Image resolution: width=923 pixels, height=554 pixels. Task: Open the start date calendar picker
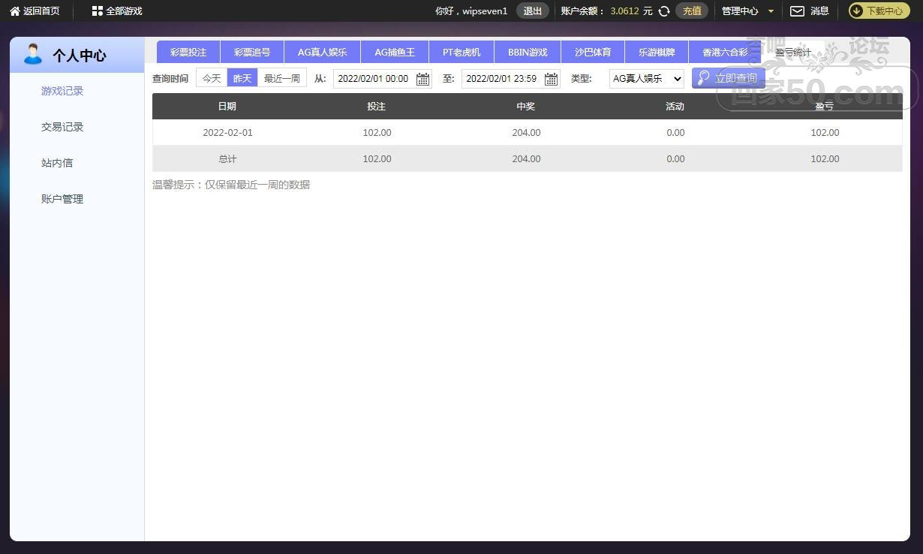coord(422,79)
